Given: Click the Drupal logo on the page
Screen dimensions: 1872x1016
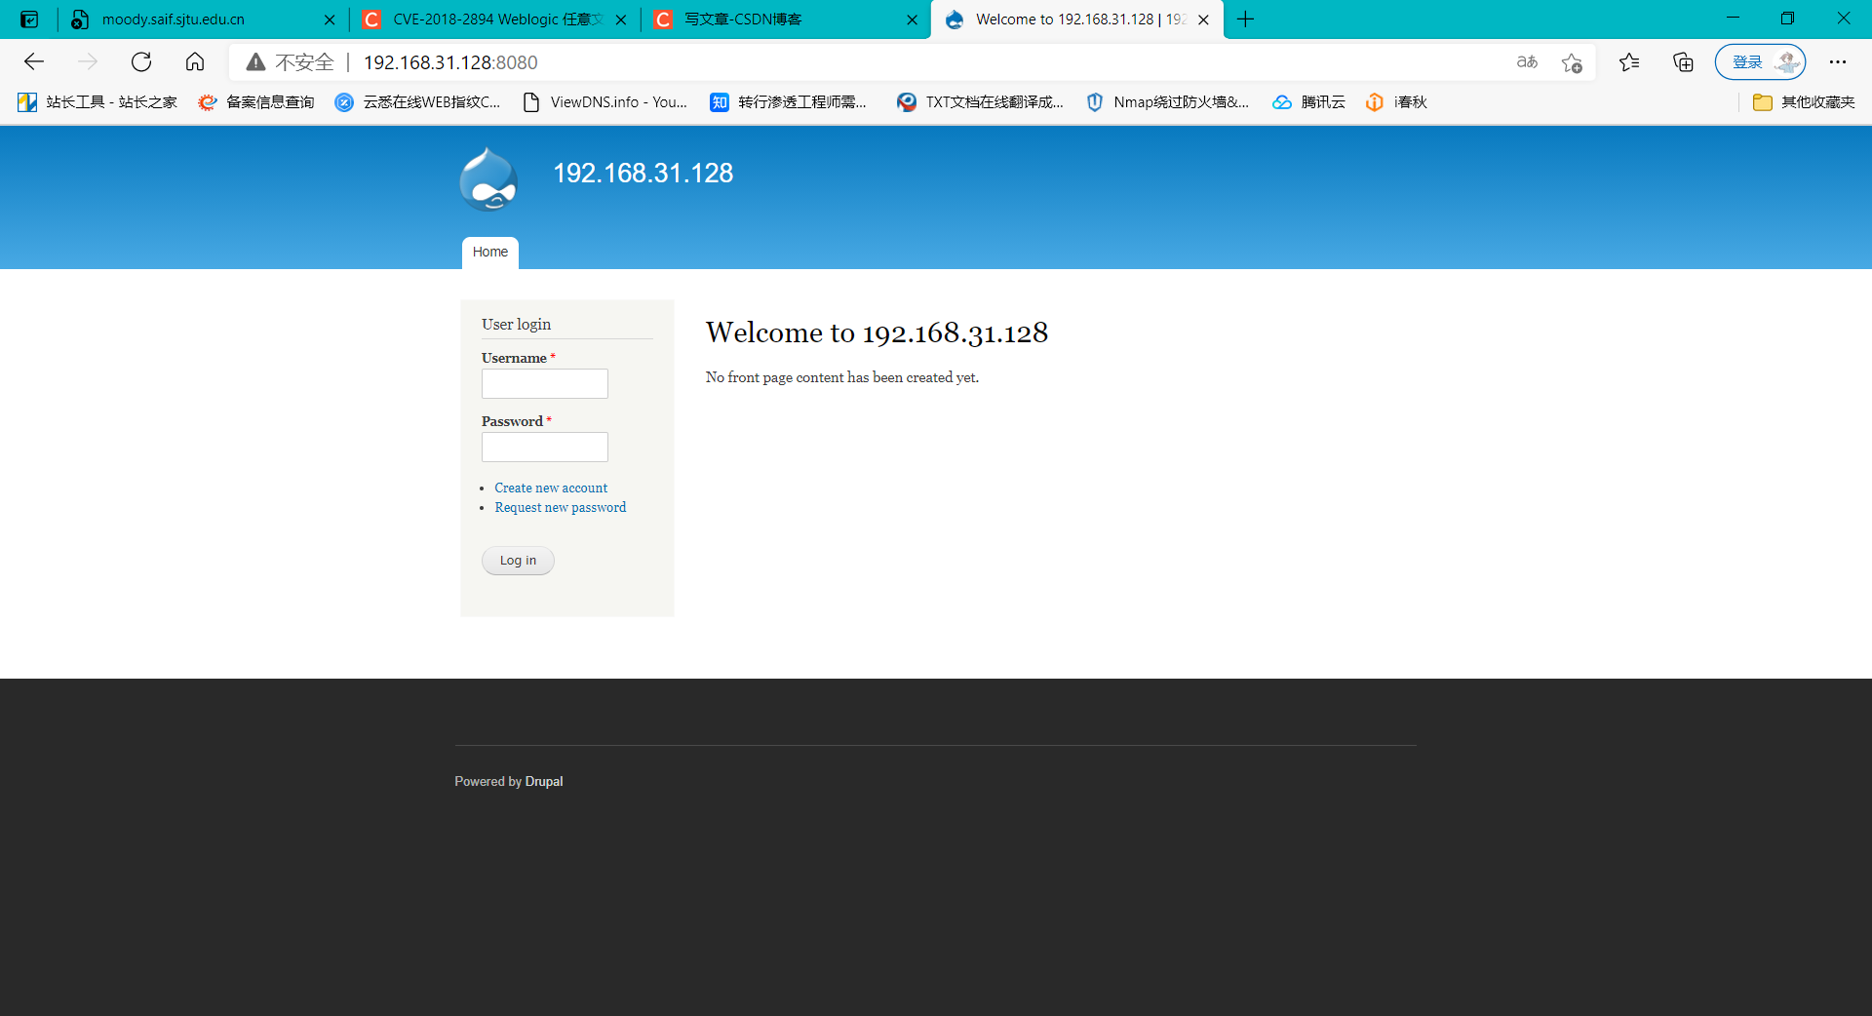Looking at the screenshot, I should [x=488, y=179].
